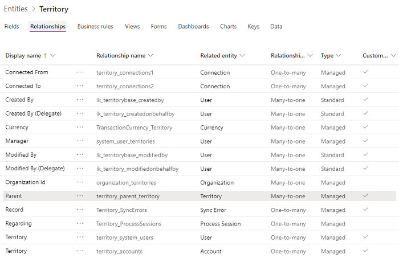Click the customizable checkmark for Parent row

click(x=366, y=196)
